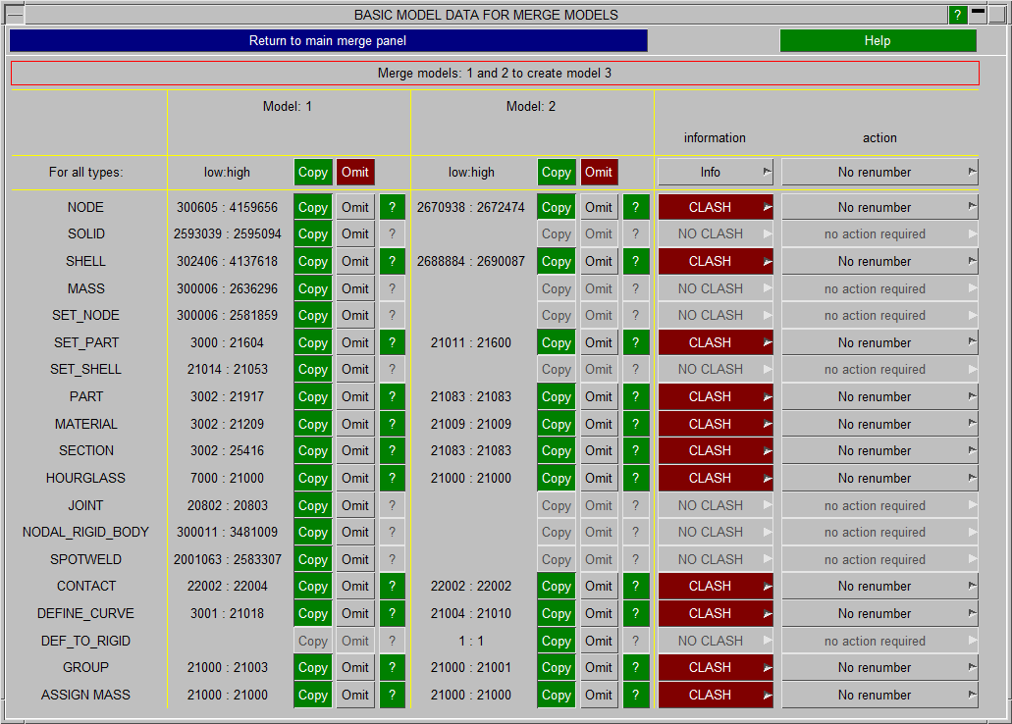Return to main merge panel
1012x724 pixels.
click(328, 40)
